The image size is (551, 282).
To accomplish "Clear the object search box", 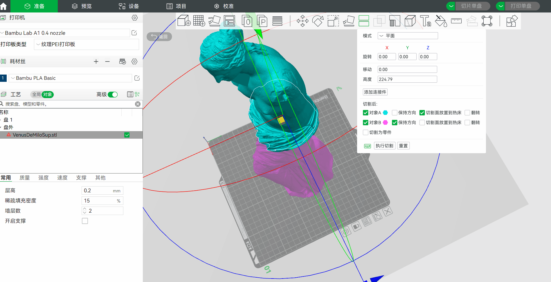I will click(x=138, y=104).
